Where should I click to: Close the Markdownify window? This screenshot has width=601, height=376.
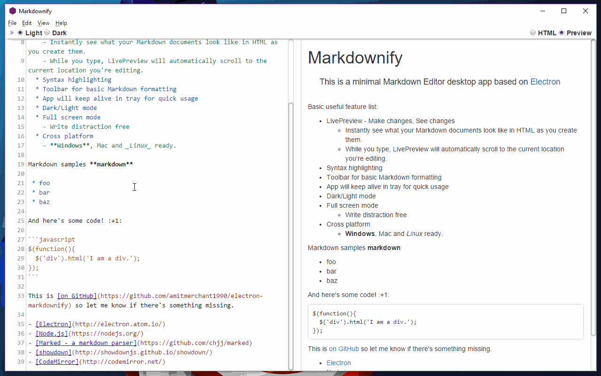(x=585, y=11)
